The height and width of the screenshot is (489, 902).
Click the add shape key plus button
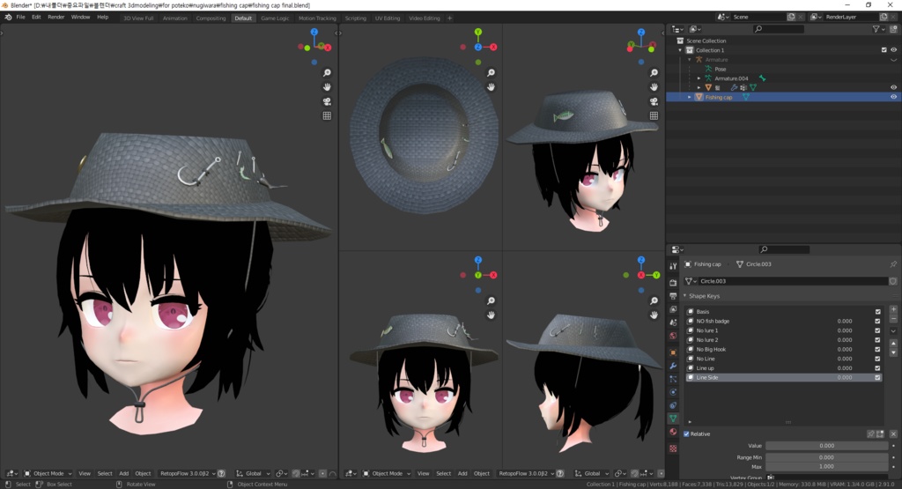click(893, 310)
